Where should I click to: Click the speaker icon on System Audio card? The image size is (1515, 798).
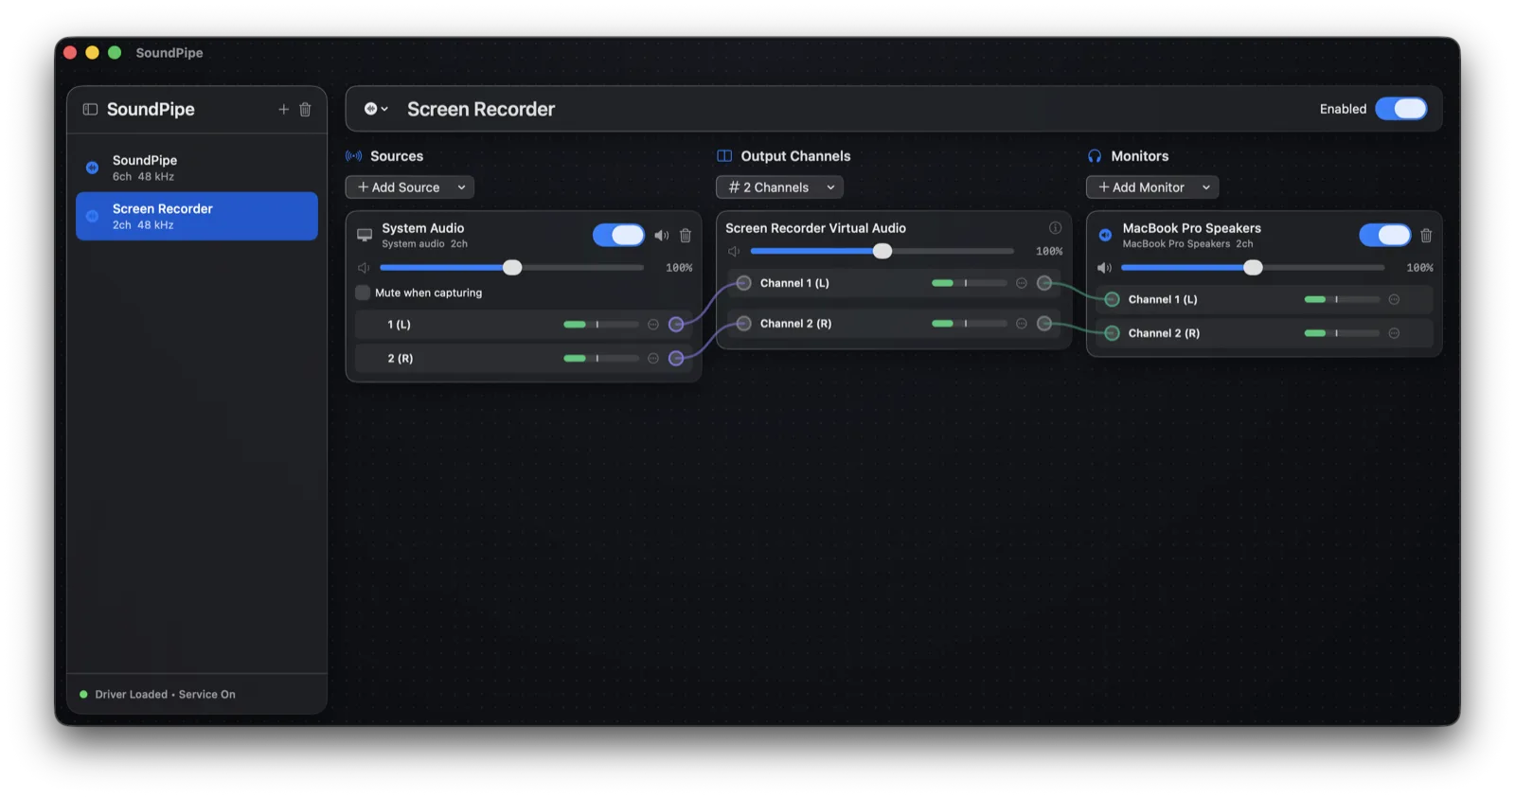[662, 235]
